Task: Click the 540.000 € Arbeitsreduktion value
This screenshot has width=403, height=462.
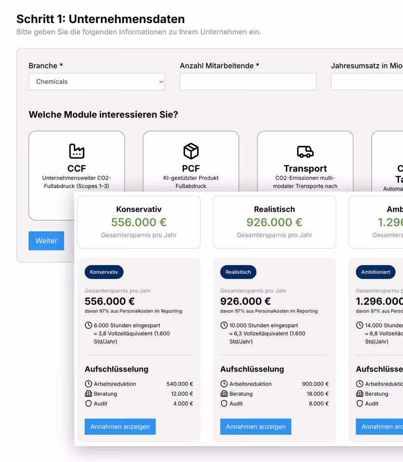Action: (x=179, y=384)
